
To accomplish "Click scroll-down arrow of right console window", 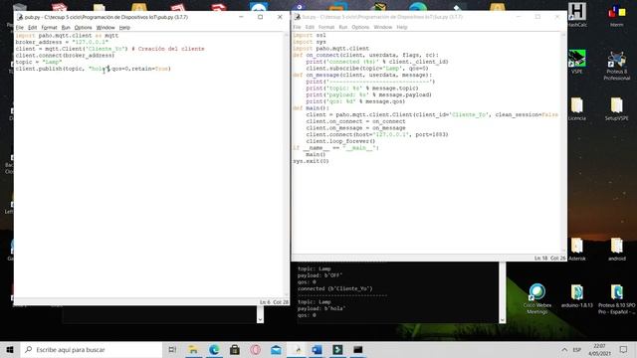I will tap(502, 319).
